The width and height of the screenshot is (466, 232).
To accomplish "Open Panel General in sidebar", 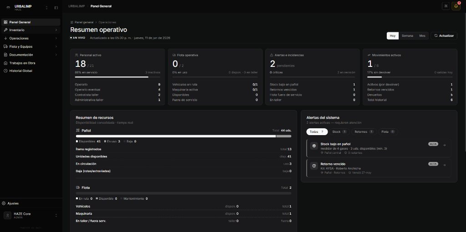I will [31, 22].
